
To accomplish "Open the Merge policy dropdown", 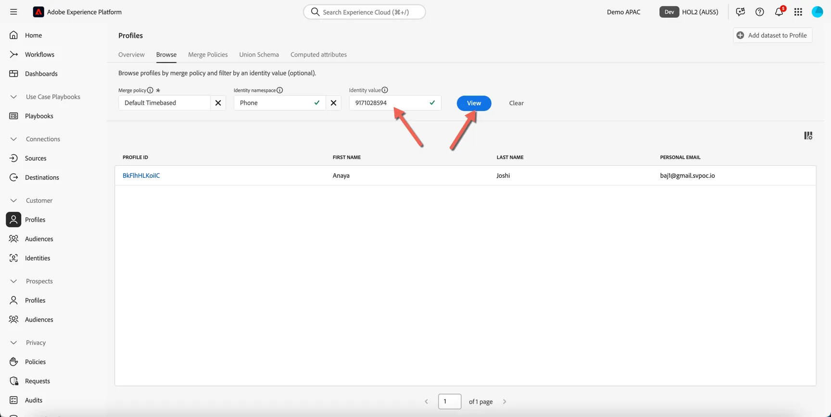I will [164, 103].
